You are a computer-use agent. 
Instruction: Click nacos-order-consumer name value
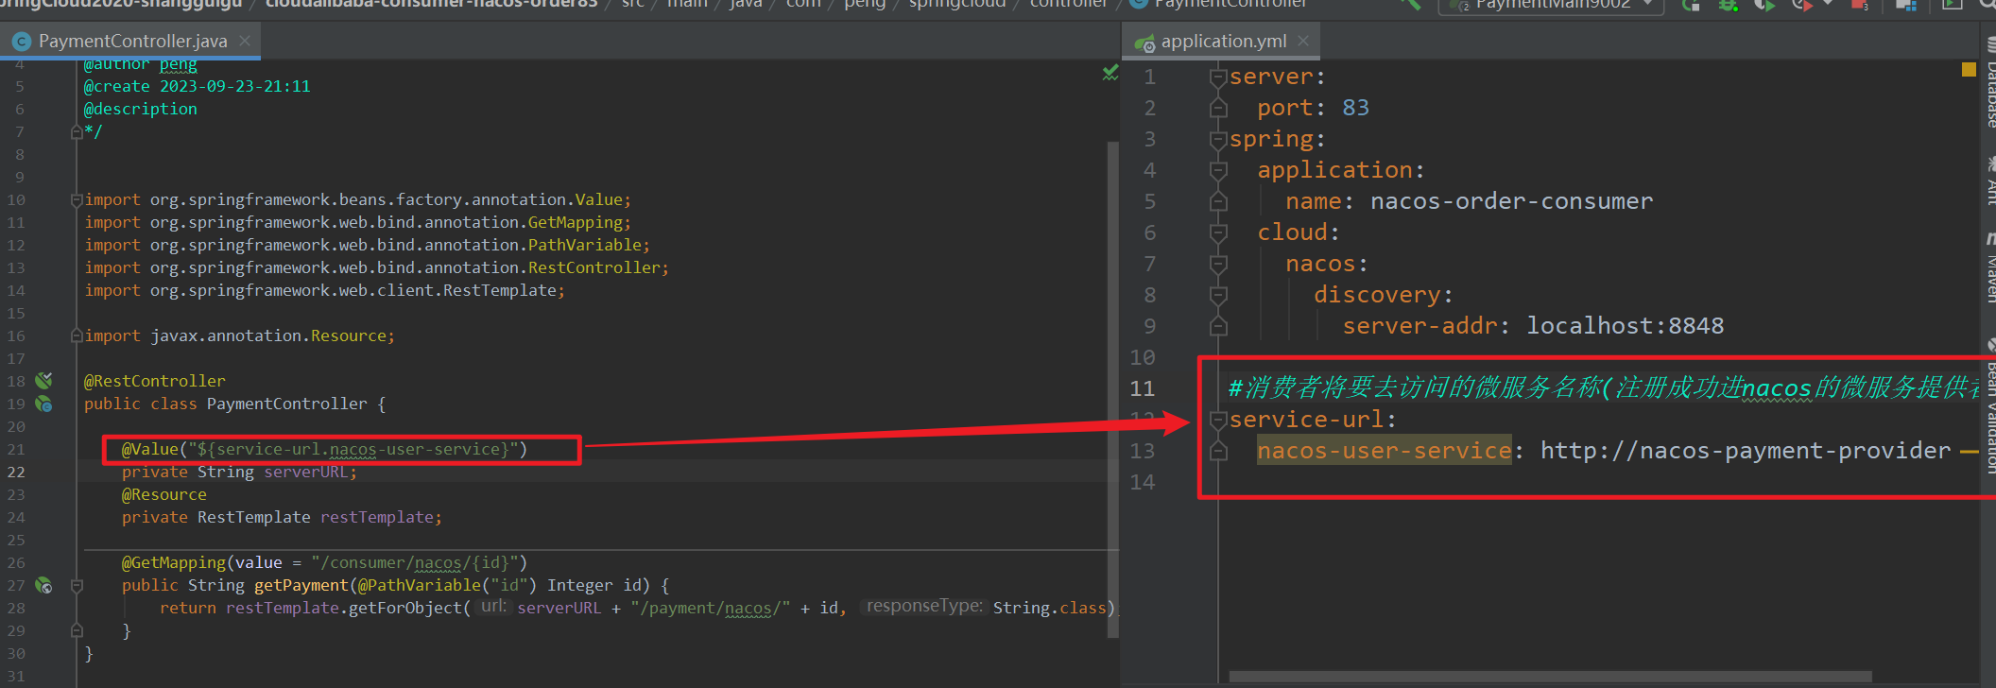(1511, 201)
